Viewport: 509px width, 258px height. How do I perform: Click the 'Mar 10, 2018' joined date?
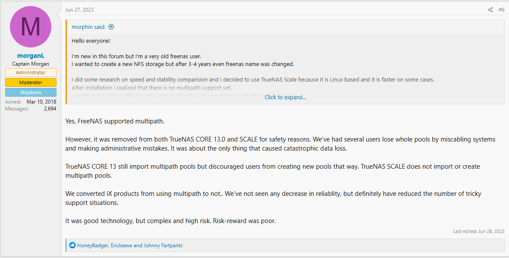pyautogui.click(x=41, y=102)
